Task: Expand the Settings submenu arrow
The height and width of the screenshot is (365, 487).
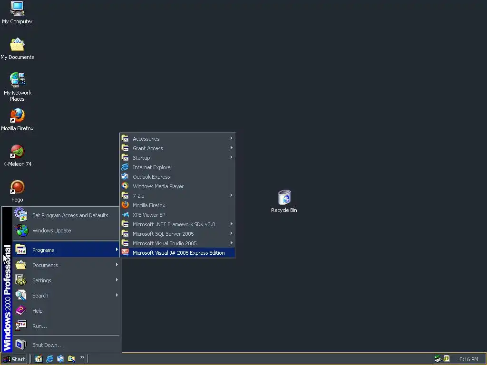Action: [x=117, y=280]
